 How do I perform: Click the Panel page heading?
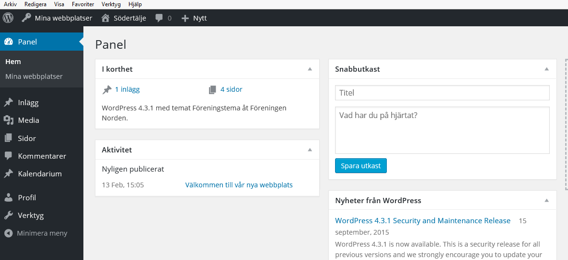[x=111, y=45]
